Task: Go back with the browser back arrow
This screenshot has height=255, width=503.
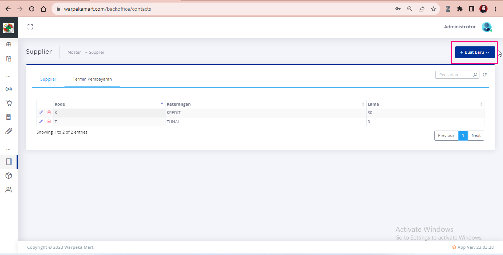Action: 8,9
